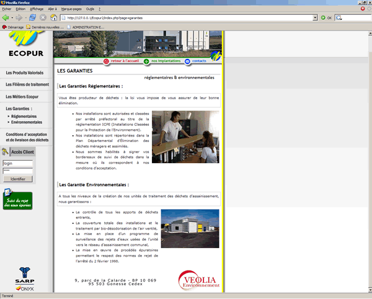Click Les Produits Valorisés sidebar link

[25, 73]
